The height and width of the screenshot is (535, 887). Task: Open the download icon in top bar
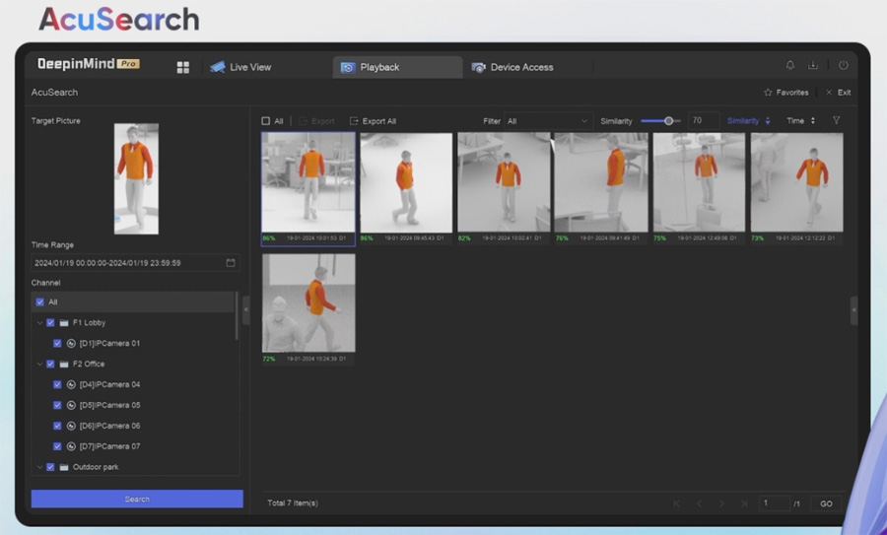pyautogui.click(x=813, y=66)
